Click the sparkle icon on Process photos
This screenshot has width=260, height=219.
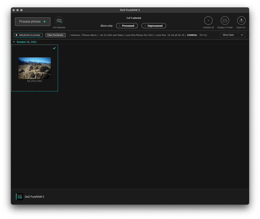point(45,22)
